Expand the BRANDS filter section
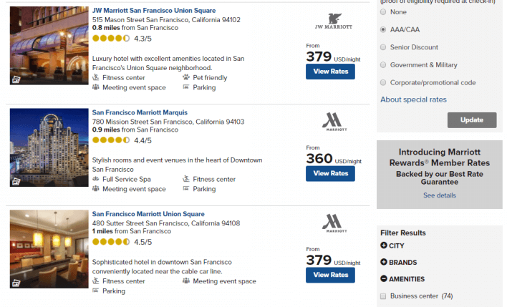The width and height of the screenshot is (507, 307). 384,263
